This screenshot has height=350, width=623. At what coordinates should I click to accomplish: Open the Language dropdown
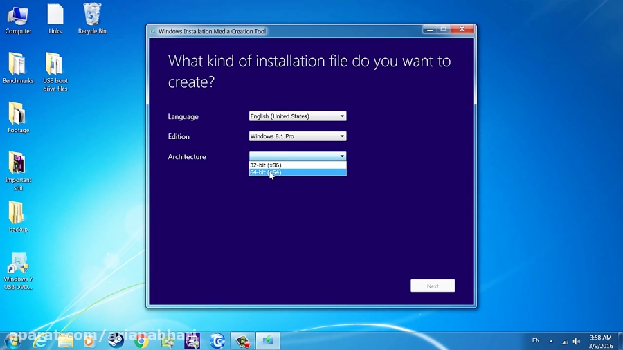pyautogui.click(x=298, y=116)
